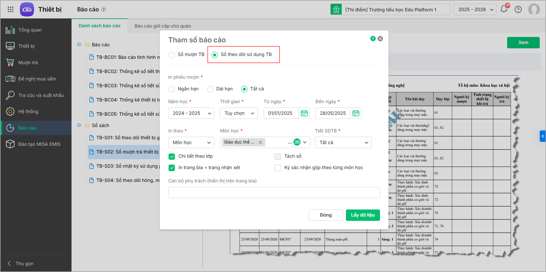Expand the Năm học dropdown
Screen dimensions: 546x272
click(191, 113)
